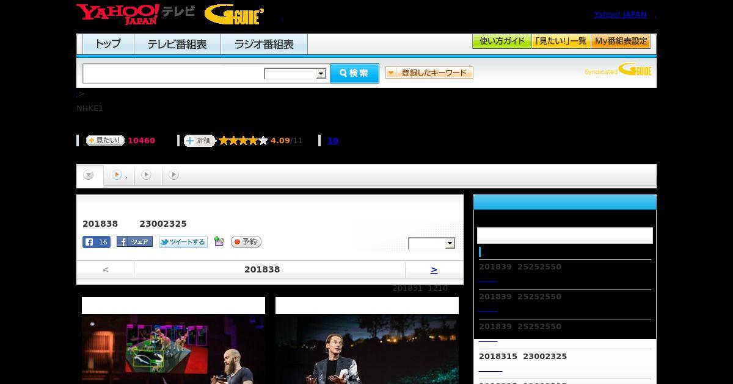Open the link under 2018315 23002325
Image resolution: width=733 pixels, height=384 pixels.
490,370
